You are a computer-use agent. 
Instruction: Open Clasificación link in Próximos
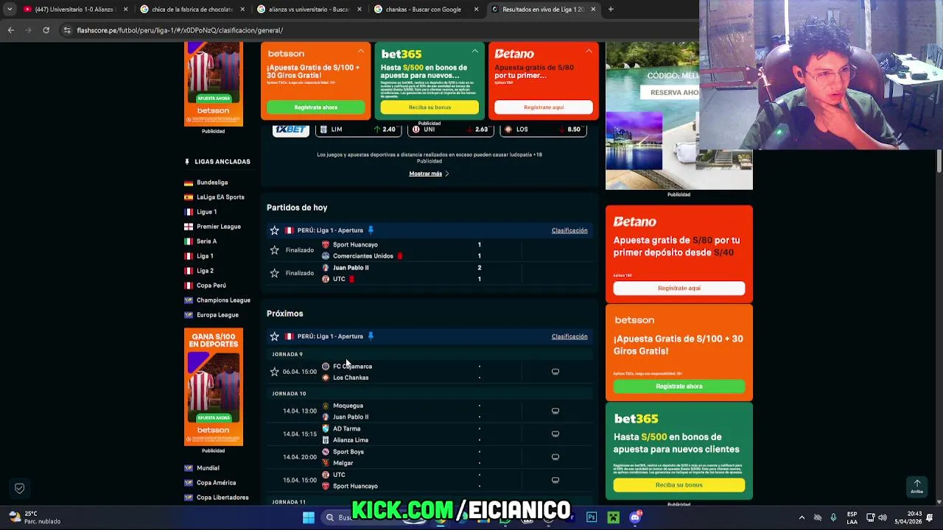pos(569,336)
